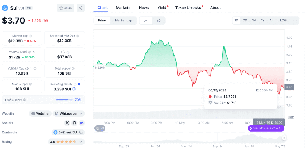Open the X social link icon
This screenshot has height=148, width=305.
click(x=67, y=123)
